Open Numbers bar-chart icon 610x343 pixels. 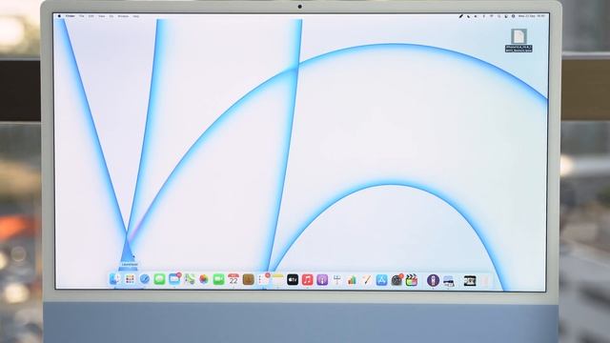[x=352, y=280]
